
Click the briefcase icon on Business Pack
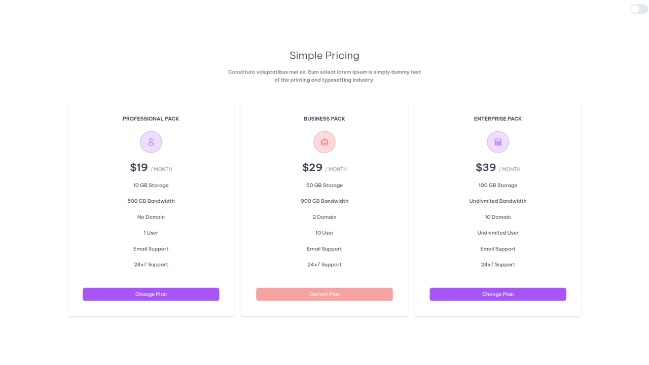pos(324,142)
